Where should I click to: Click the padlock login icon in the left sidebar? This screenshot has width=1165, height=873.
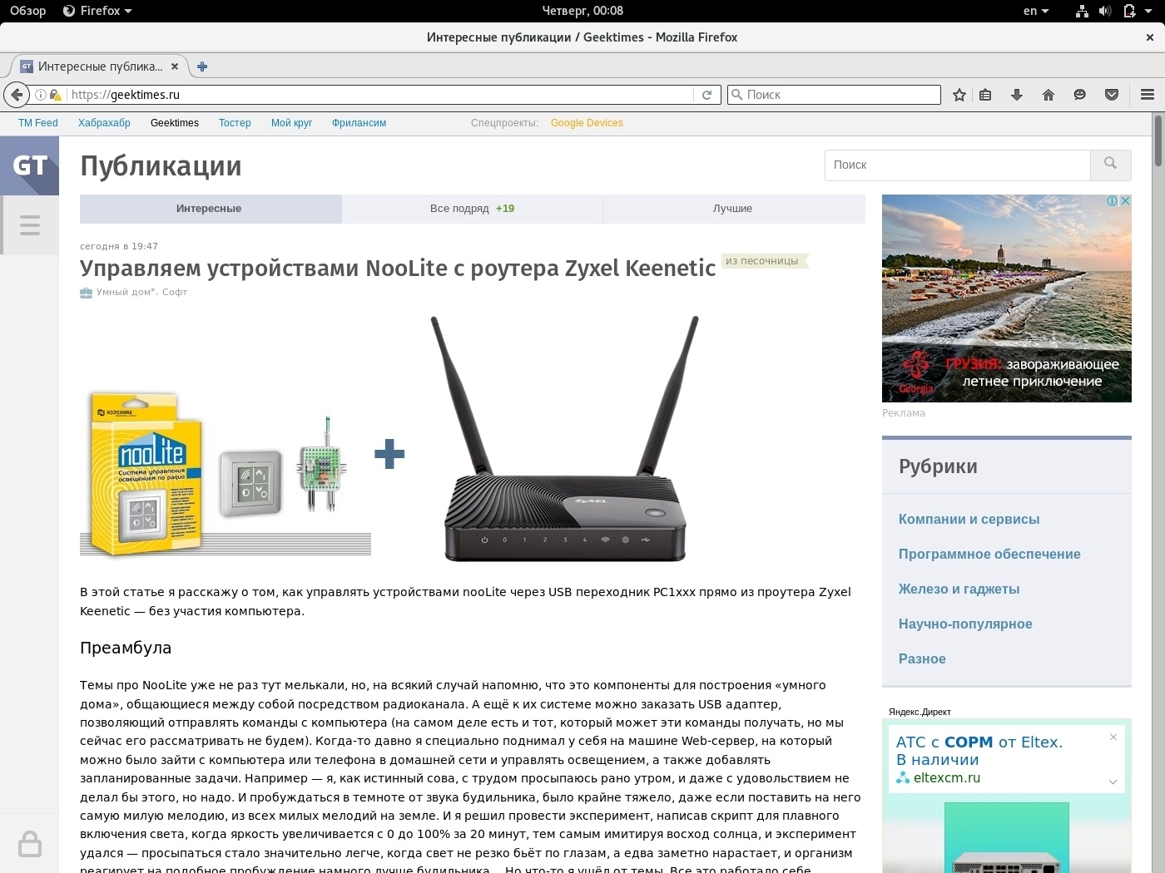coord(30,844)
